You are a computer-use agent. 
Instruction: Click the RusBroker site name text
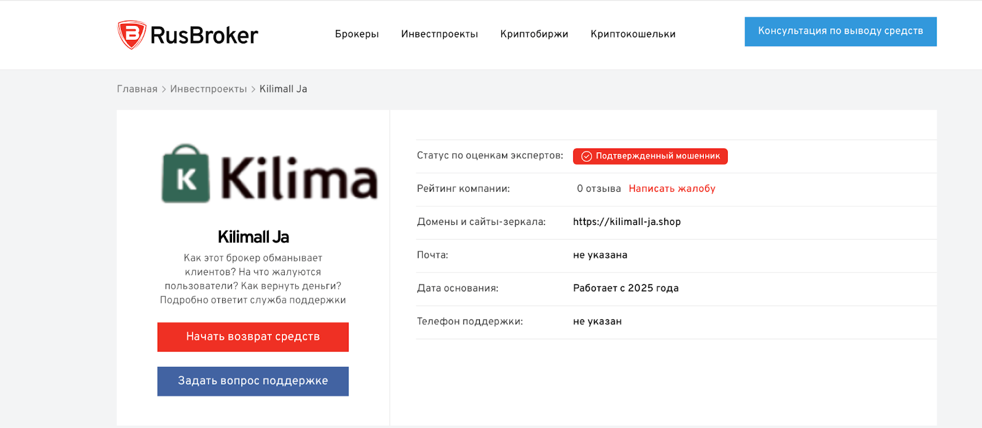click(x=204, y=36)
